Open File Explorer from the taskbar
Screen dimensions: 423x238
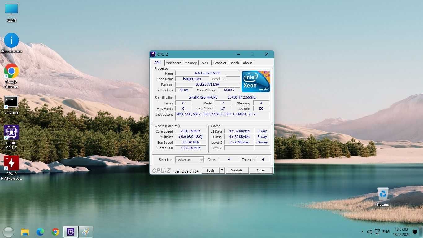(x=25, y=232)
